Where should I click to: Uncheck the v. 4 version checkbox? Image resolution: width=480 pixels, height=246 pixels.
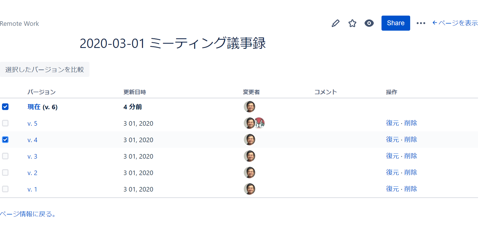(x=5, y=140)
